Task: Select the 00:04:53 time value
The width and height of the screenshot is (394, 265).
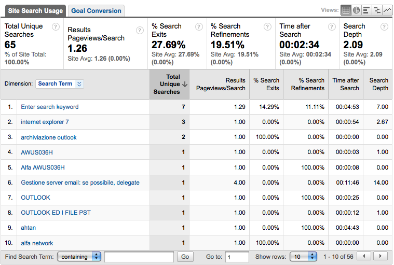Action: pos(347,107)
